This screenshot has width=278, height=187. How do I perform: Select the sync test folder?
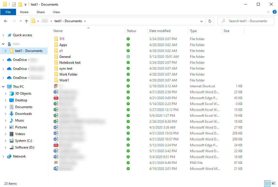pos(66,69)
